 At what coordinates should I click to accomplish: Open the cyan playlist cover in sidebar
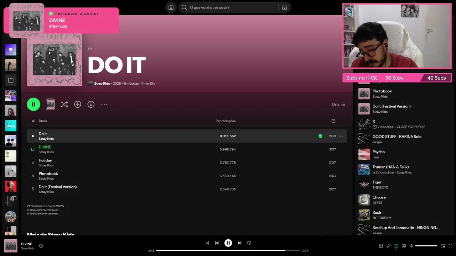point(11,126)
